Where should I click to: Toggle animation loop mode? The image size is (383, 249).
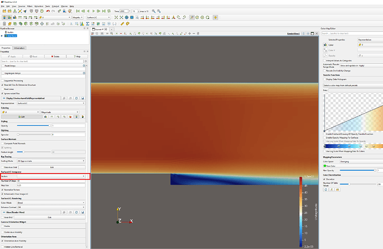109,11
